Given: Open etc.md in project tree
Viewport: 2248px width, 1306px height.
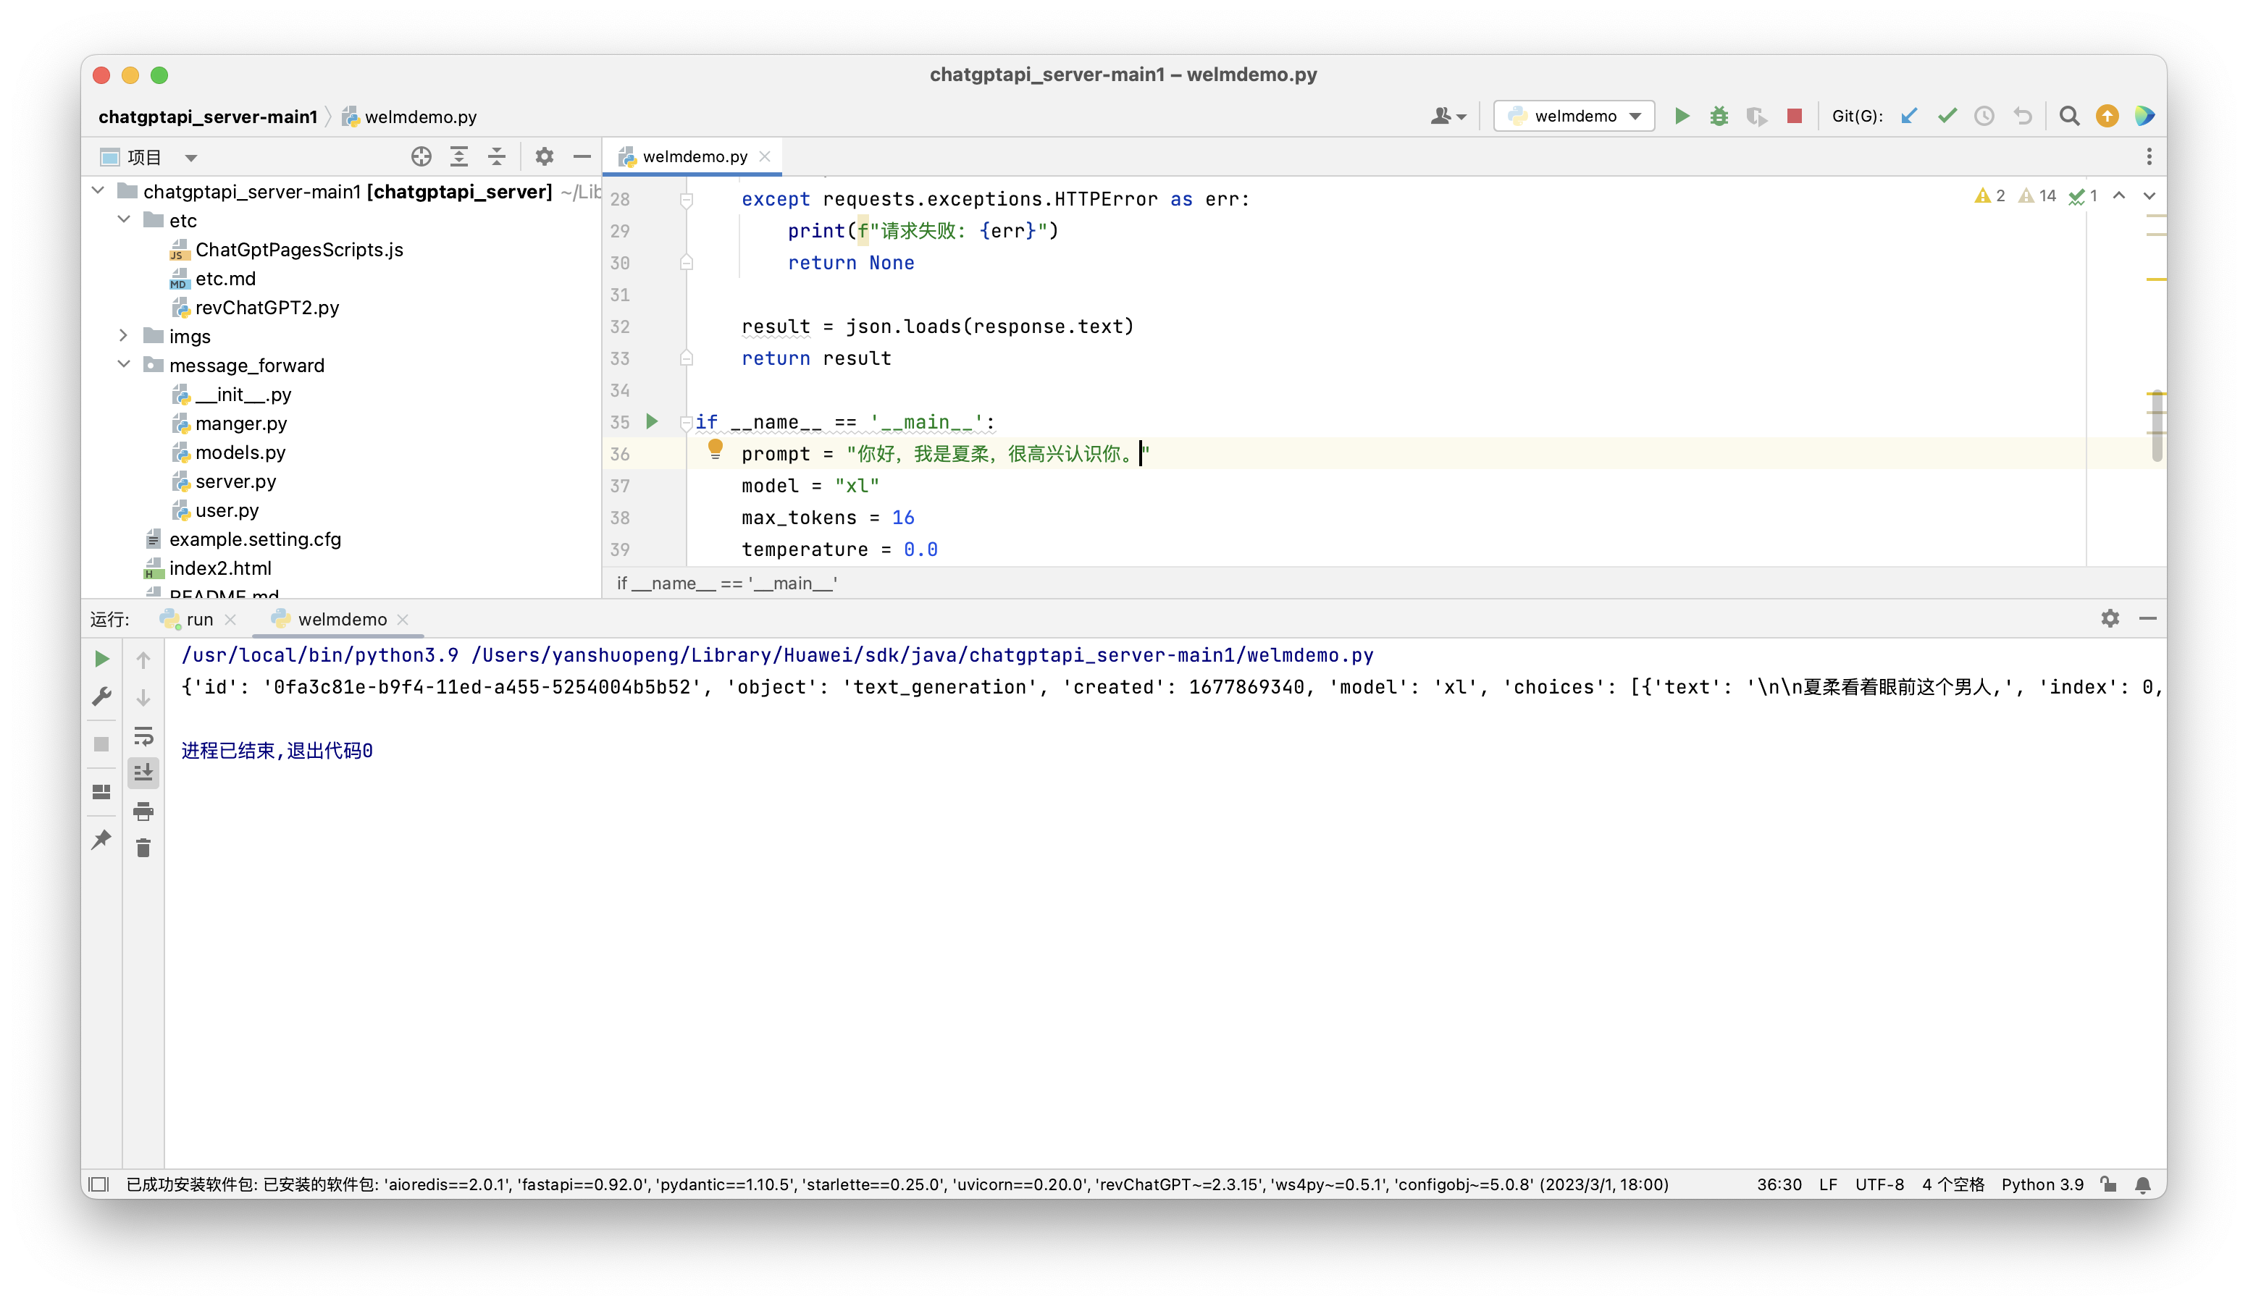Looking at the screenshot, I should 225,278.
